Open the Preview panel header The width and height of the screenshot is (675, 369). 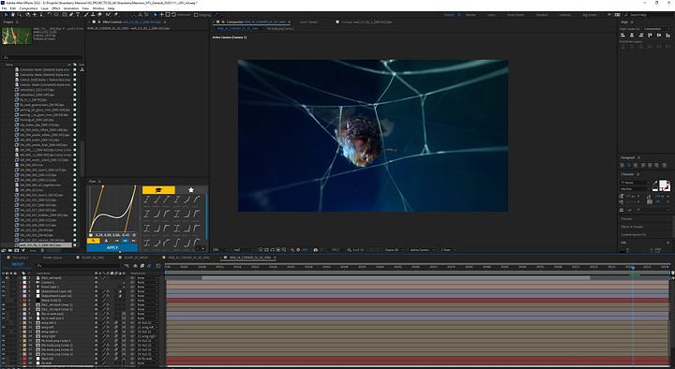click(x=626, y=219)
